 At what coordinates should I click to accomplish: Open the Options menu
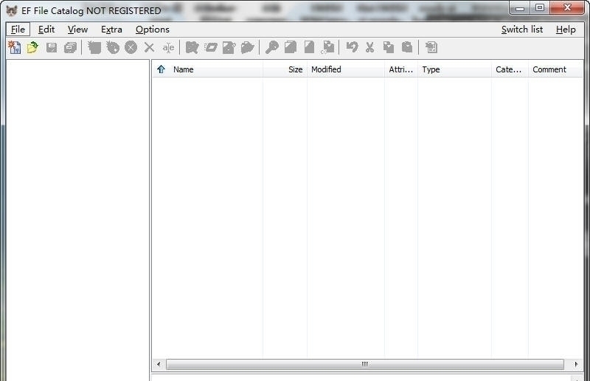[x=153, y=30]
